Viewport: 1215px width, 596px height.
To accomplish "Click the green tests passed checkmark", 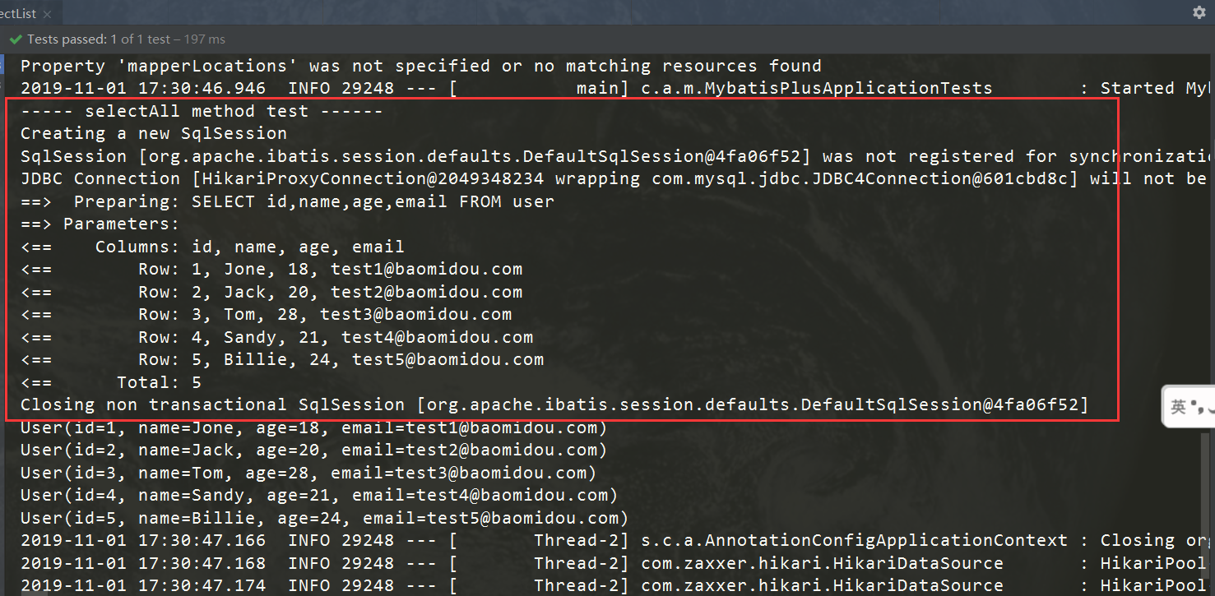I will click(x=16, y=39).
